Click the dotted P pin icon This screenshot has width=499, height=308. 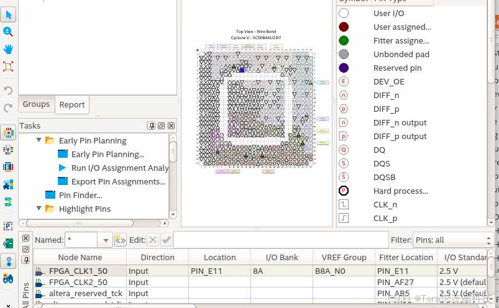8,226
